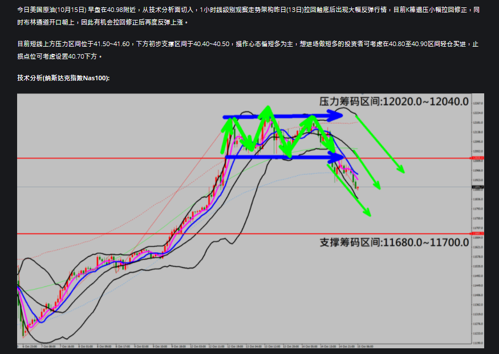Viewport: 499px width, 354px height.
Task: Click the 11750.0 price axis label
Action: click(x=478, y=219)
